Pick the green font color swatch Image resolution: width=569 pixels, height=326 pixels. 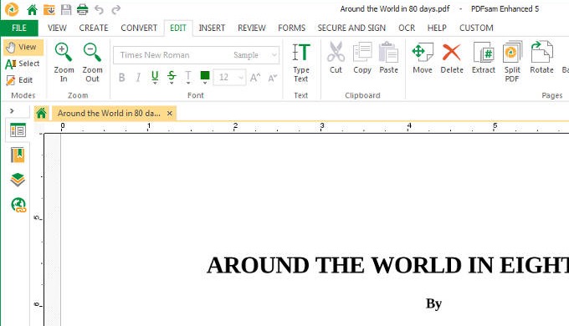[x=205, y=75]
